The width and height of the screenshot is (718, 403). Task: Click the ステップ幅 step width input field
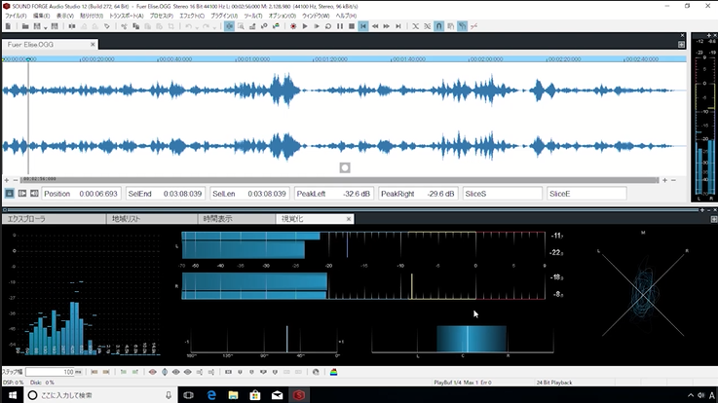(54, 372)
